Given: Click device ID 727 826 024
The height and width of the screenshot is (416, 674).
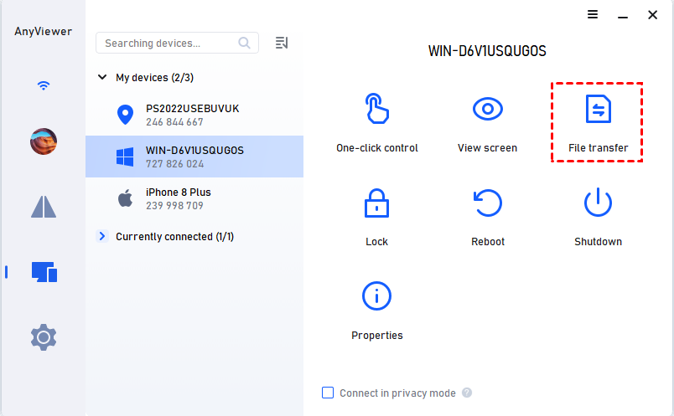Looking at the screenshot, I should tap(174, 164).
